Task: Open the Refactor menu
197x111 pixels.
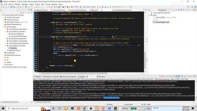Action: pos(18,4)
